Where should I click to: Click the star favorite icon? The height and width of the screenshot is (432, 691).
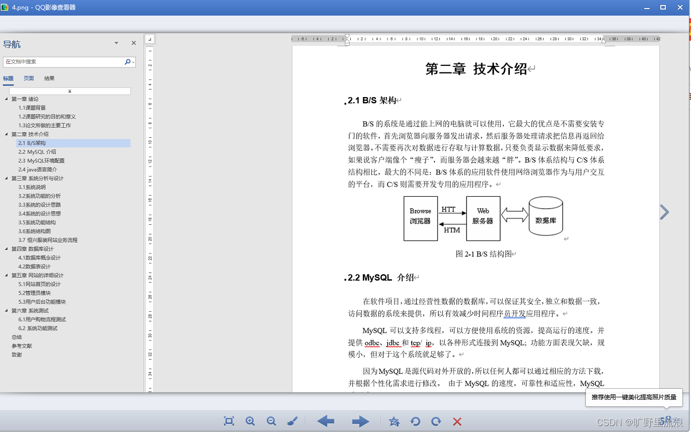tap(394, 421)
